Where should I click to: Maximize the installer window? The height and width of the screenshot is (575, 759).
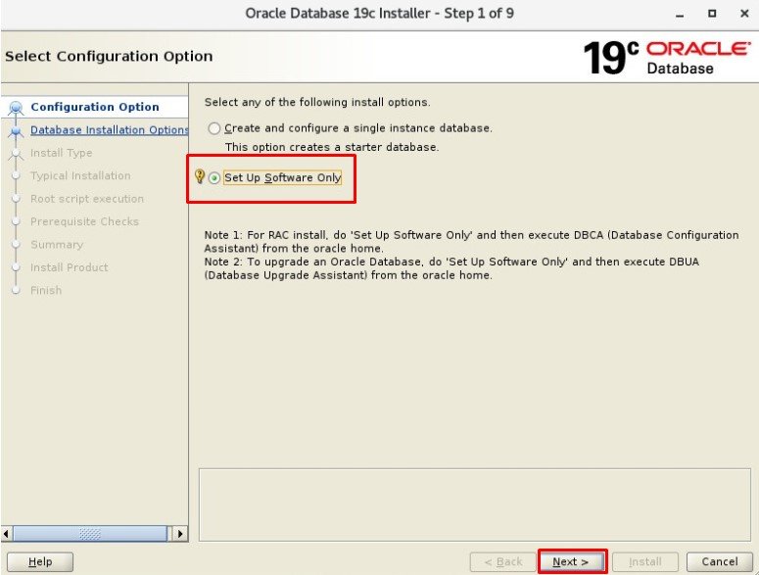(712, 14)
